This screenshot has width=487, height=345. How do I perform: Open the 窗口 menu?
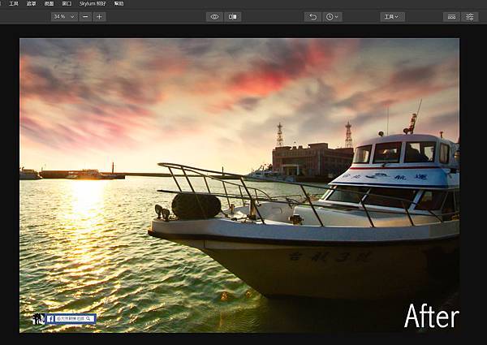pos(67,4)
